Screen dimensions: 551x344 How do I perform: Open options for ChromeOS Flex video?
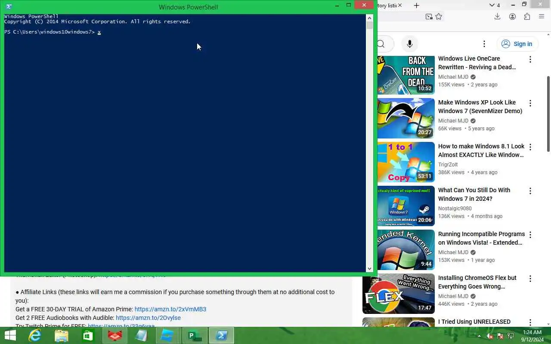(530, 279)
